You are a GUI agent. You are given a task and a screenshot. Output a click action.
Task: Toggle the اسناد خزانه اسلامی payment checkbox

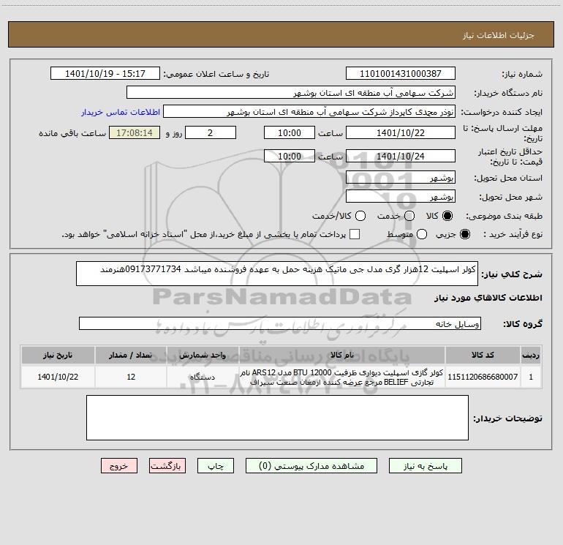(x=355, y=234)
